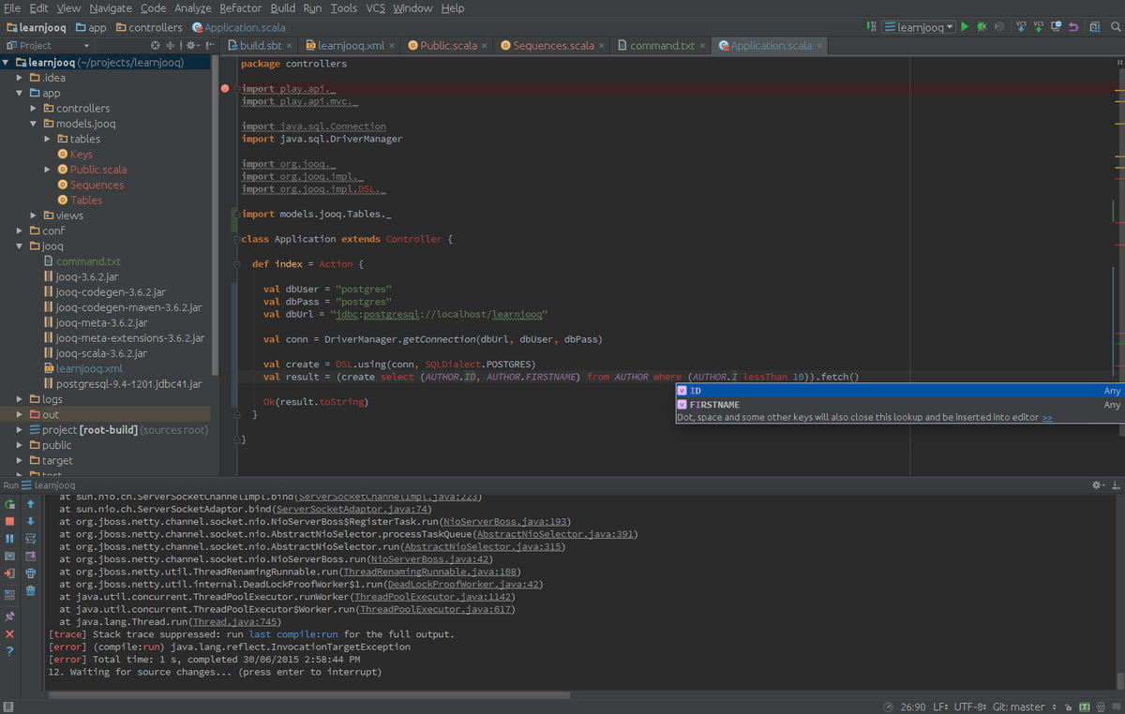This screenshot has height=714, width=1125.
Task: Open Git: master branch menu
Action: pyautogui.click(x=1025, y=707)
